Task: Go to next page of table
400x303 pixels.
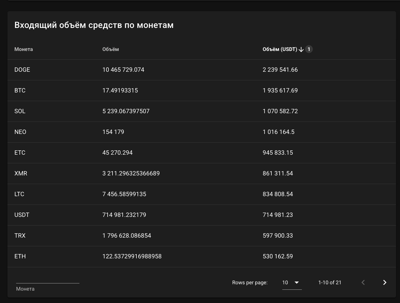Action: point(384,283)
